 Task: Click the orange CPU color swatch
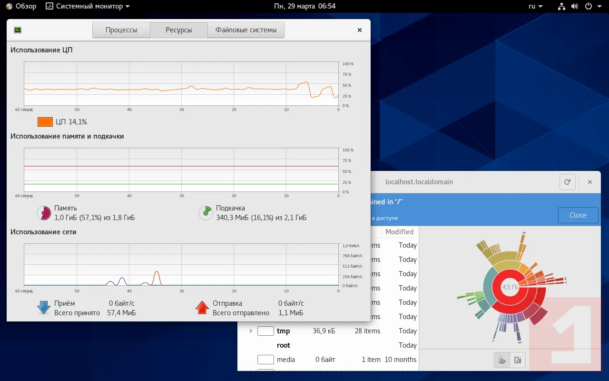45,122
